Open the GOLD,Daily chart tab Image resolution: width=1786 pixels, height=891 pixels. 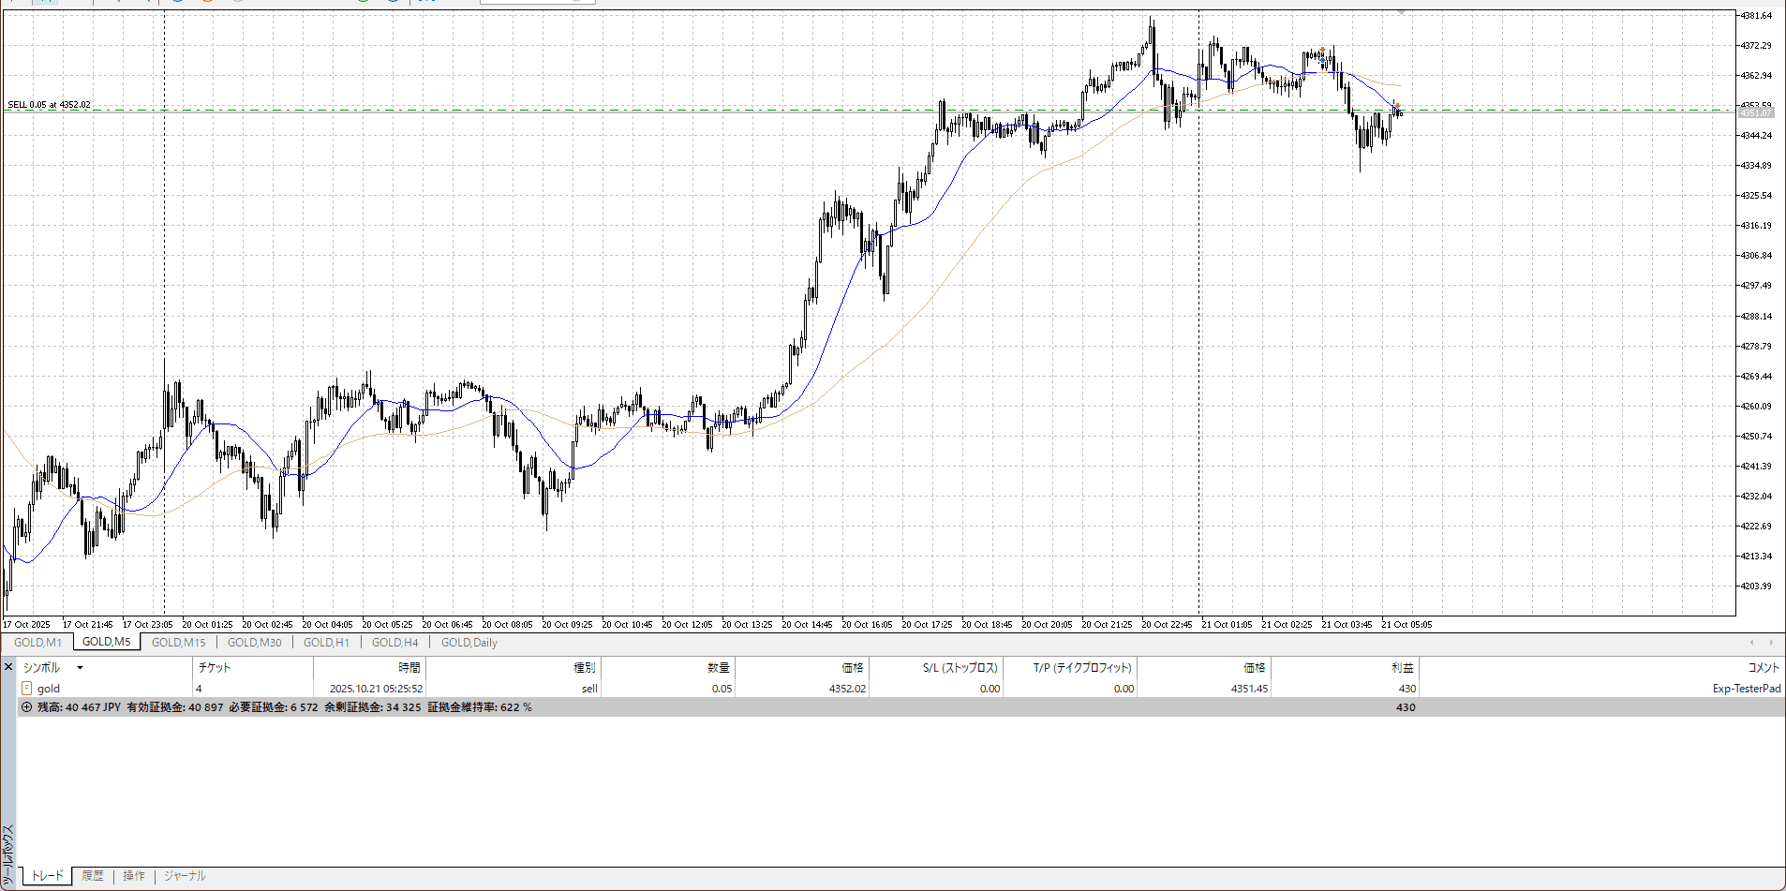[469, 643]
